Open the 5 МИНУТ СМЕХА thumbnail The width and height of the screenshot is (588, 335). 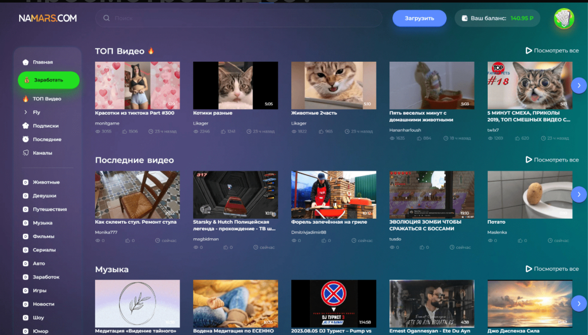[530, 86]
